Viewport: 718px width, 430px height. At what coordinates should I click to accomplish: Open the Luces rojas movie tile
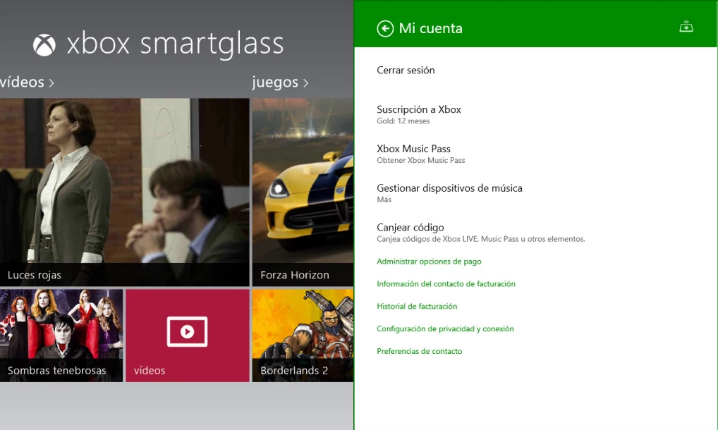pyautogui.click(x=125, y=192)
